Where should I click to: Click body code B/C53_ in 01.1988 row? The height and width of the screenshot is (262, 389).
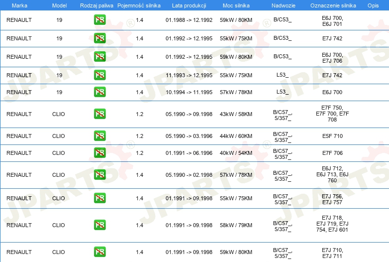tap(283, 19)
